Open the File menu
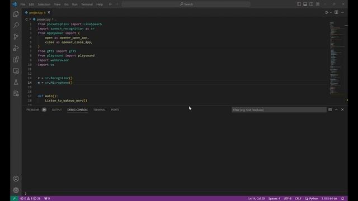The height and width of the screenshot is (201, 358). click(x=22, y=4)
